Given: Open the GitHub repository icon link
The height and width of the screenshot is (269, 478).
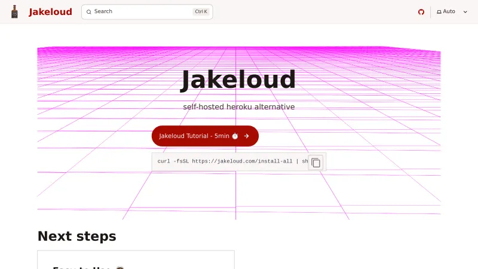Looking at the screenshot, I should (421, 12).
